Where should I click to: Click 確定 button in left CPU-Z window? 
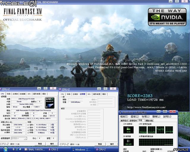52,144
